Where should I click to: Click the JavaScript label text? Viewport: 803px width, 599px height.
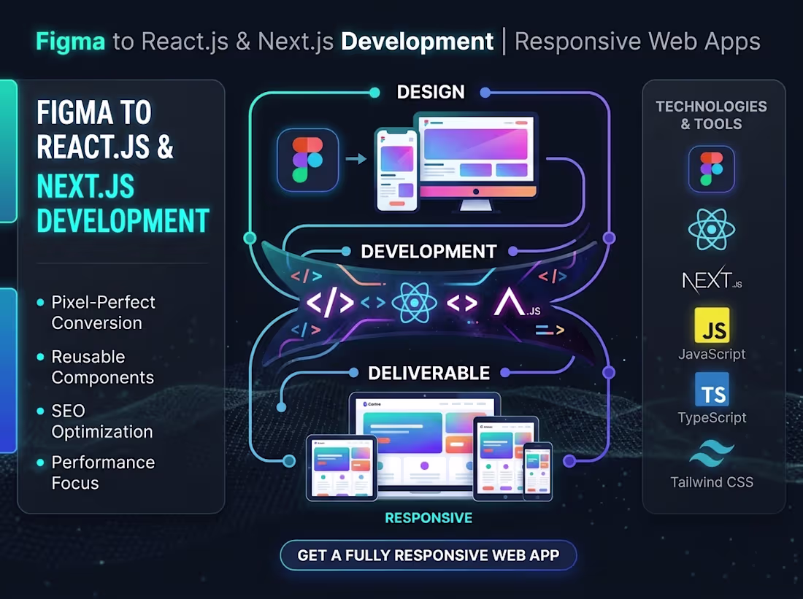[712, 355]
